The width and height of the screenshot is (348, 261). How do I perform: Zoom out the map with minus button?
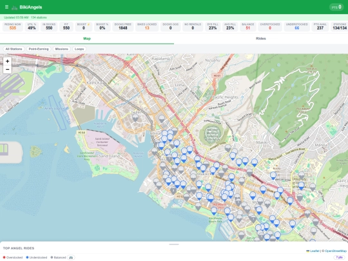tap(7, 70)
